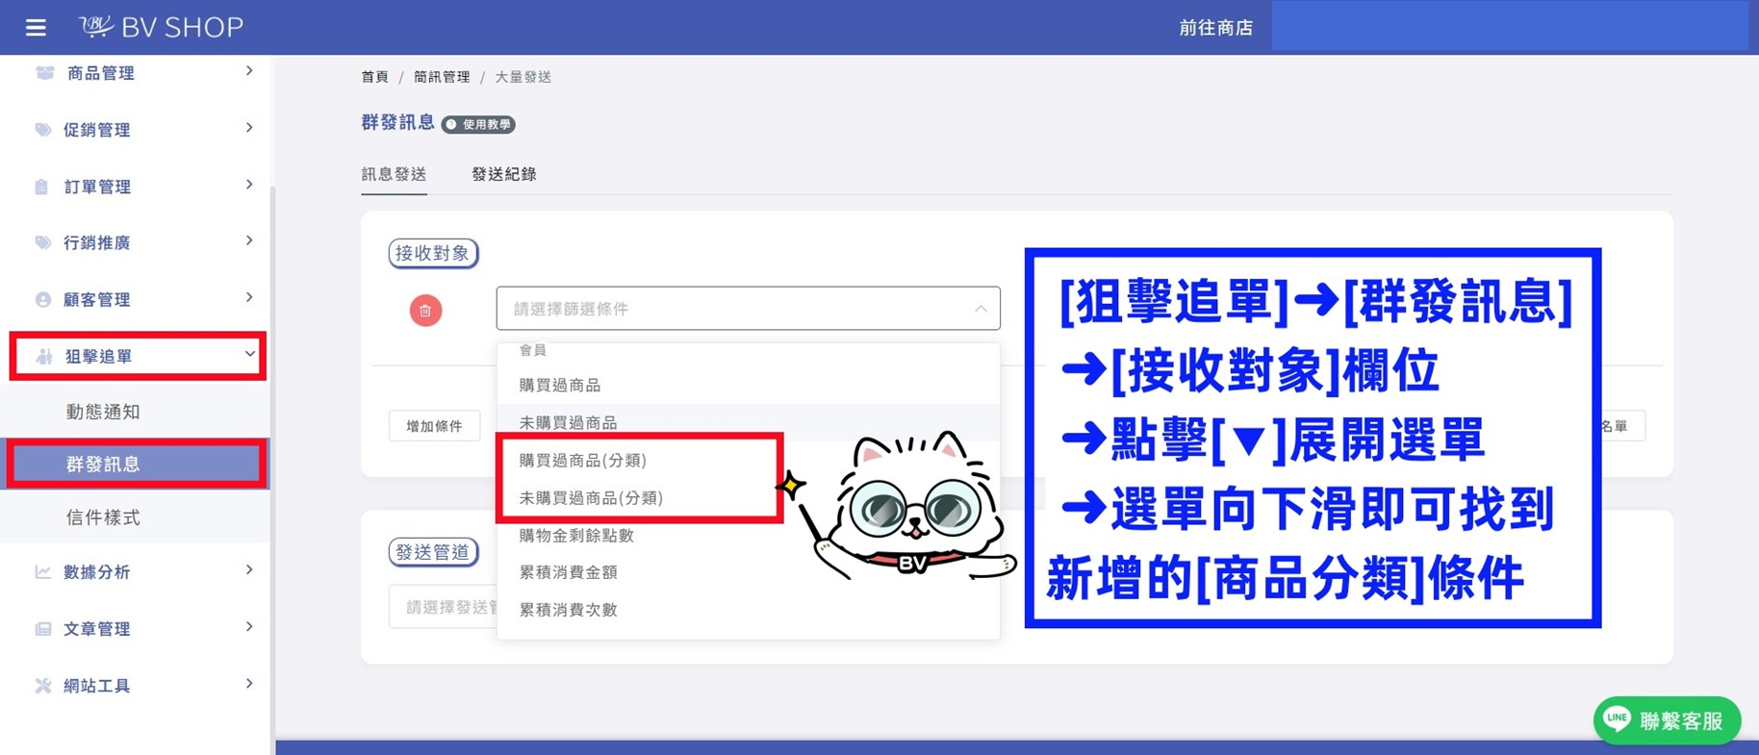
Task: Click the BV SHOP logo
Action: coord(162,27)
